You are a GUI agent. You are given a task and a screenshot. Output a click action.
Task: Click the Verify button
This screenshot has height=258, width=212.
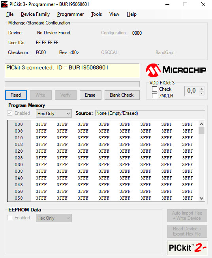[x=66, y=95]
